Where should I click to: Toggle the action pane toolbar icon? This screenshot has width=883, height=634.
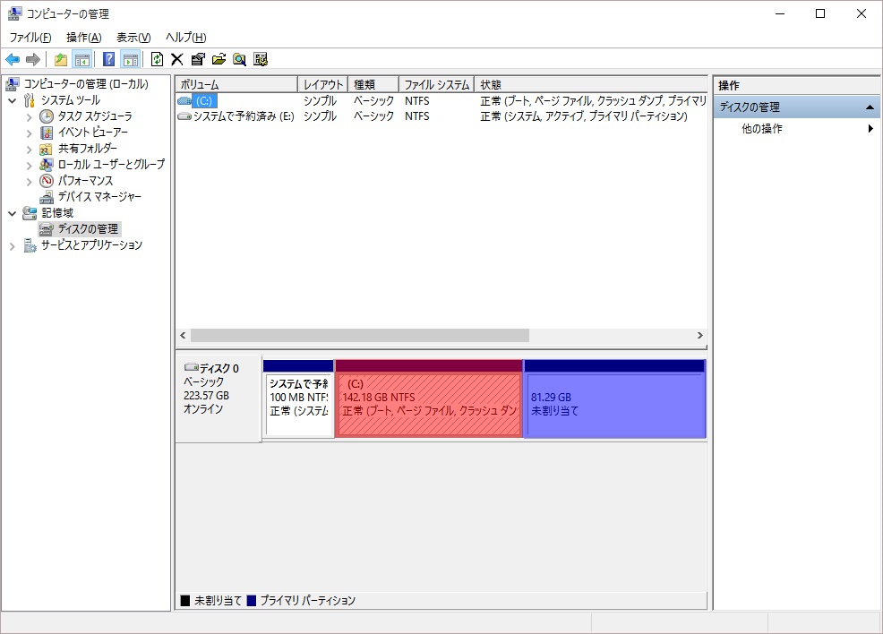click(x=131, y=59)
